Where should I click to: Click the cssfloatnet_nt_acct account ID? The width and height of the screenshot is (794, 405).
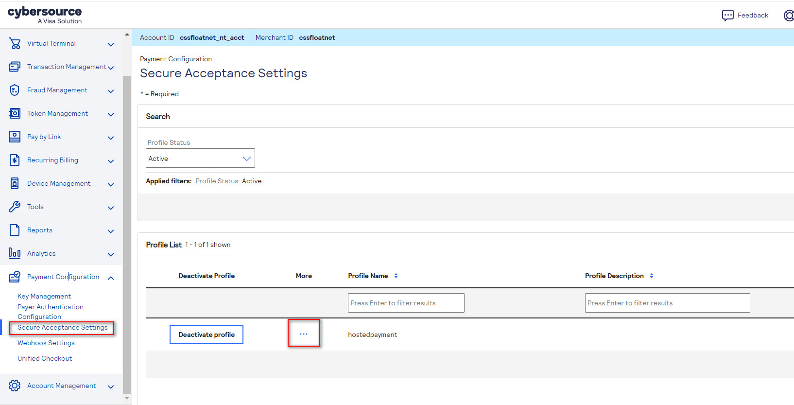[x=212, y=37]
